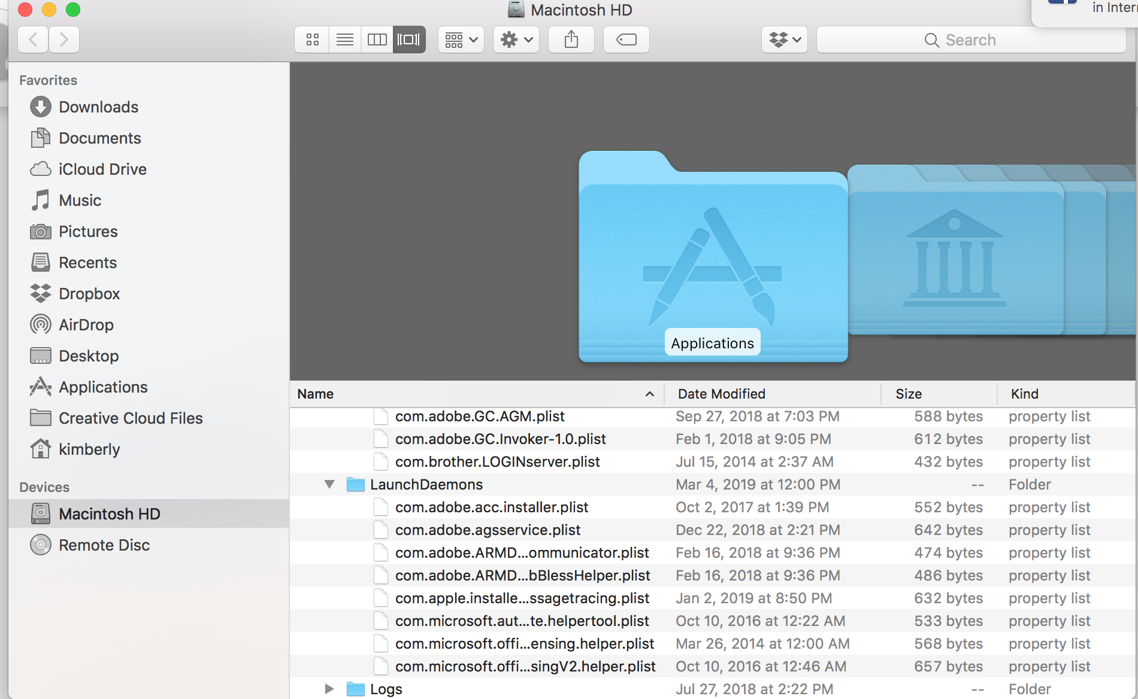1138x699 pixels.
Task: Go forward using the forward arrow
Action: pyautogui.click(x=64, y=40)
